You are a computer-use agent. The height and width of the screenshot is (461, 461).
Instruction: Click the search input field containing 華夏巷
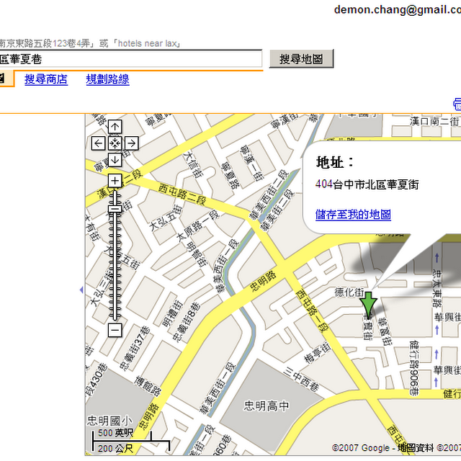coord(130,59)
